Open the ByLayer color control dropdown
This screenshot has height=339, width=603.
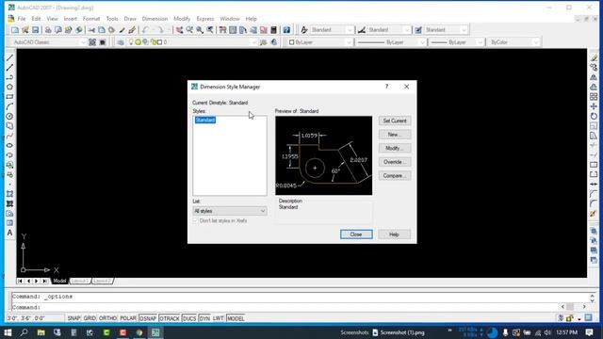click(x=320, y=42)
